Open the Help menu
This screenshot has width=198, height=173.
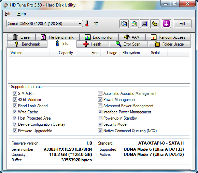(x=22, y=14)
